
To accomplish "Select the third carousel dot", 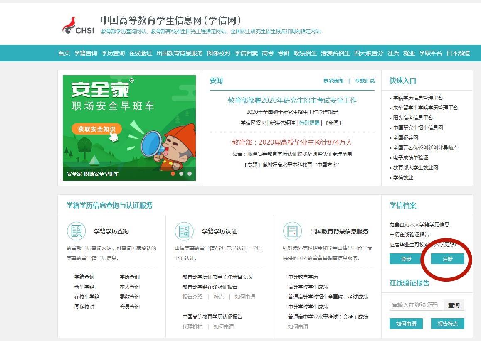I will [190, 174].
